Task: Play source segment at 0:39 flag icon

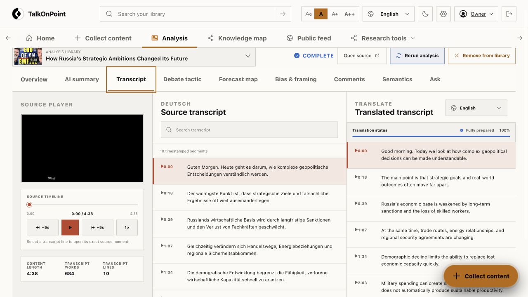Action: tap(163, 219)
